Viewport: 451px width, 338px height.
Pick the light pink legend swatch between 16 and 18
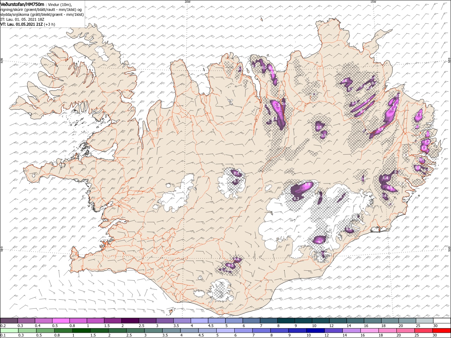click(370, 331)
